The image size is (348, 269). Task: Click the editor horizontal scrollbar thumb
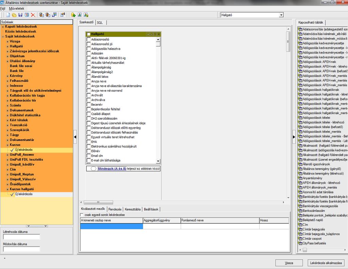click(98, 202)
